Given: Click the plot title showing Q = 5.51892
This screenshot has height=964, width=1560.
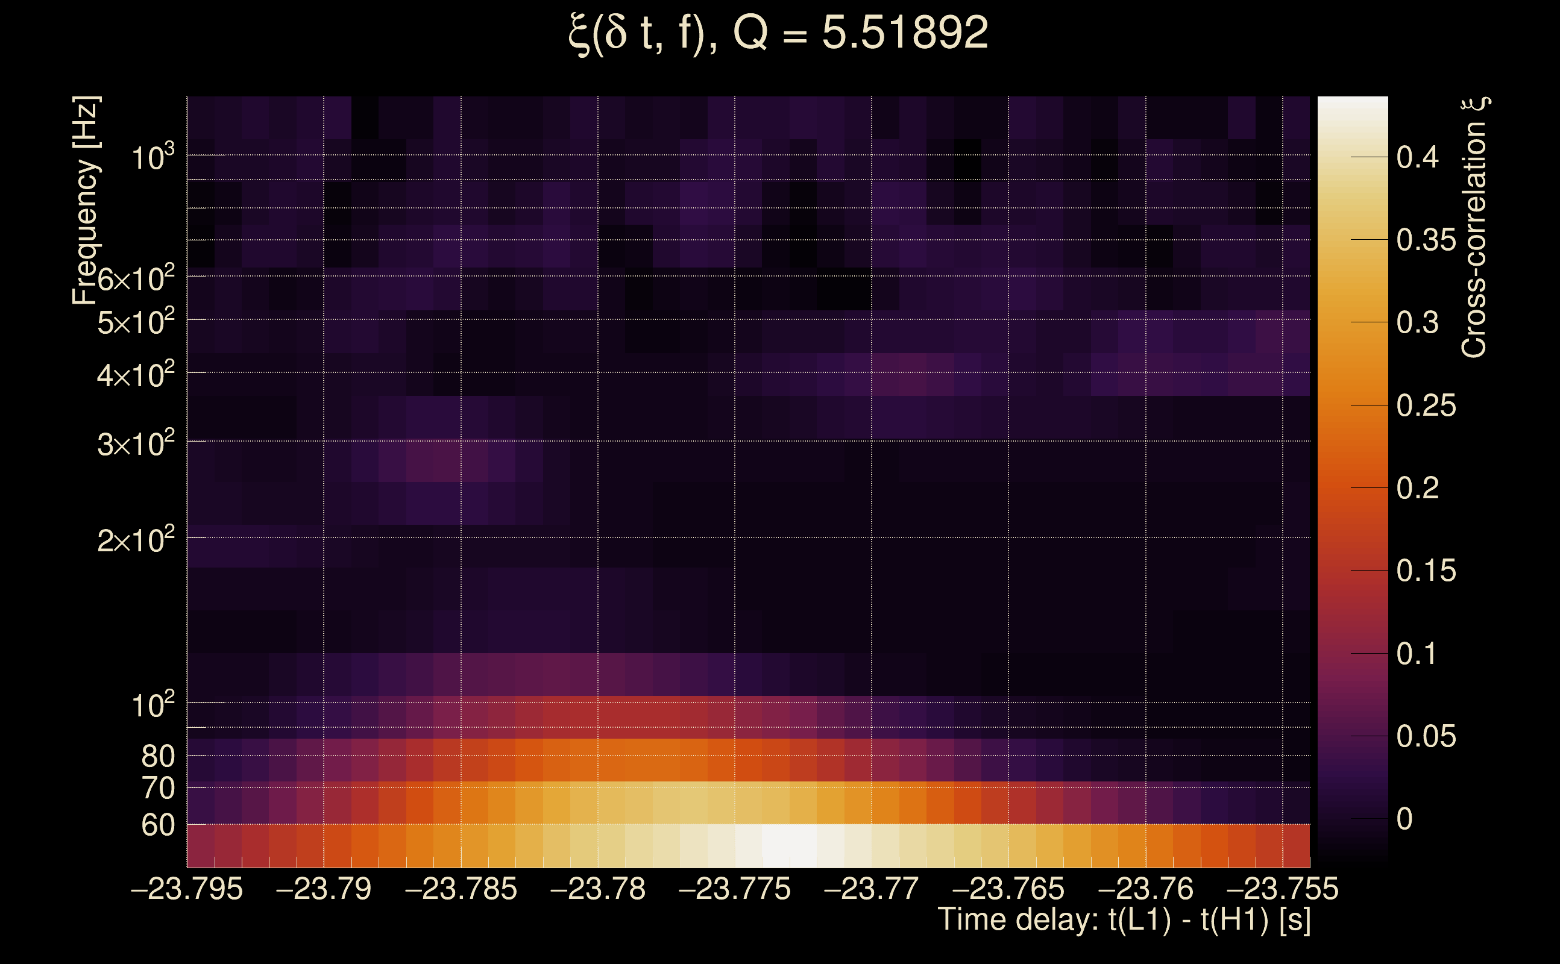Looking at the screenshot, I should [778, 33].
